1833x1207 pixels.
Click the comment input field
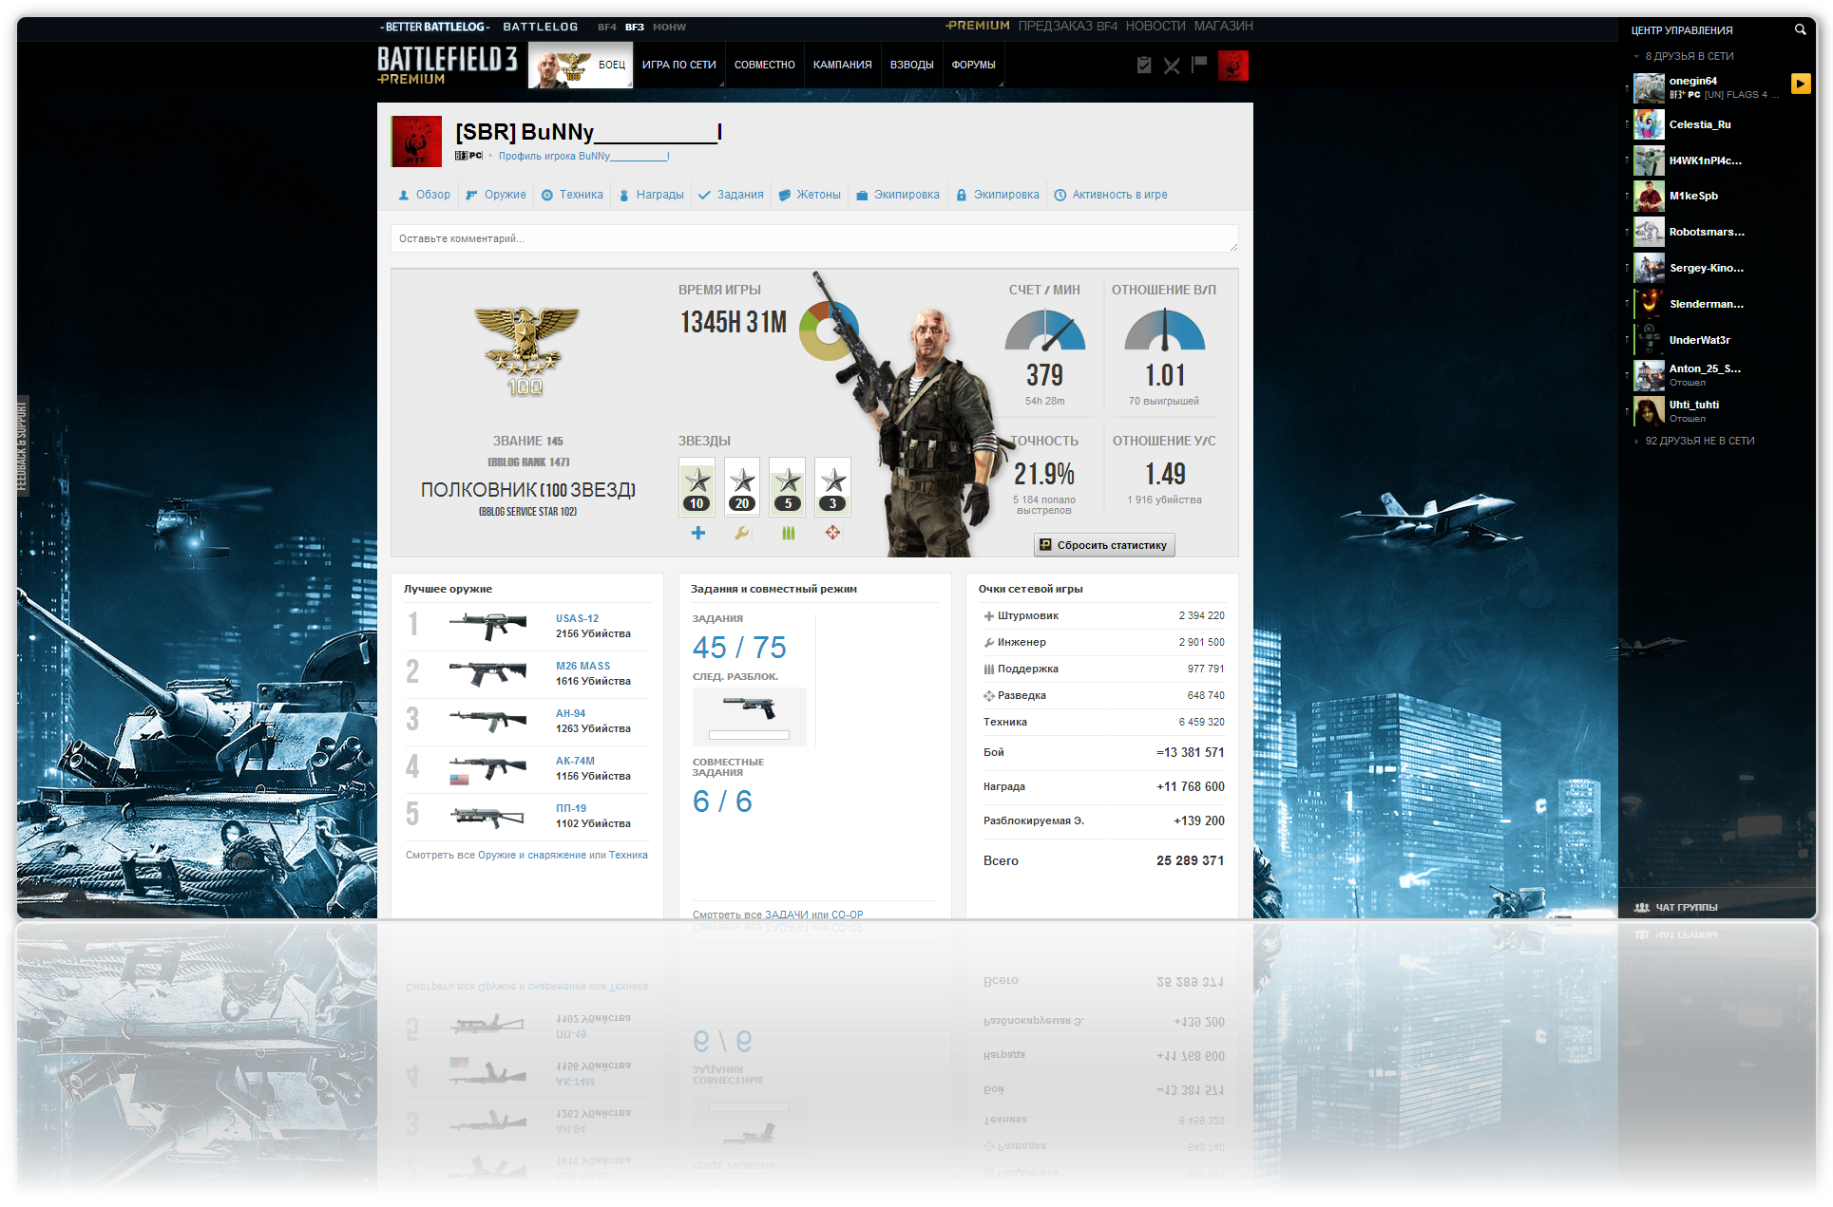(x=814, y=238)
